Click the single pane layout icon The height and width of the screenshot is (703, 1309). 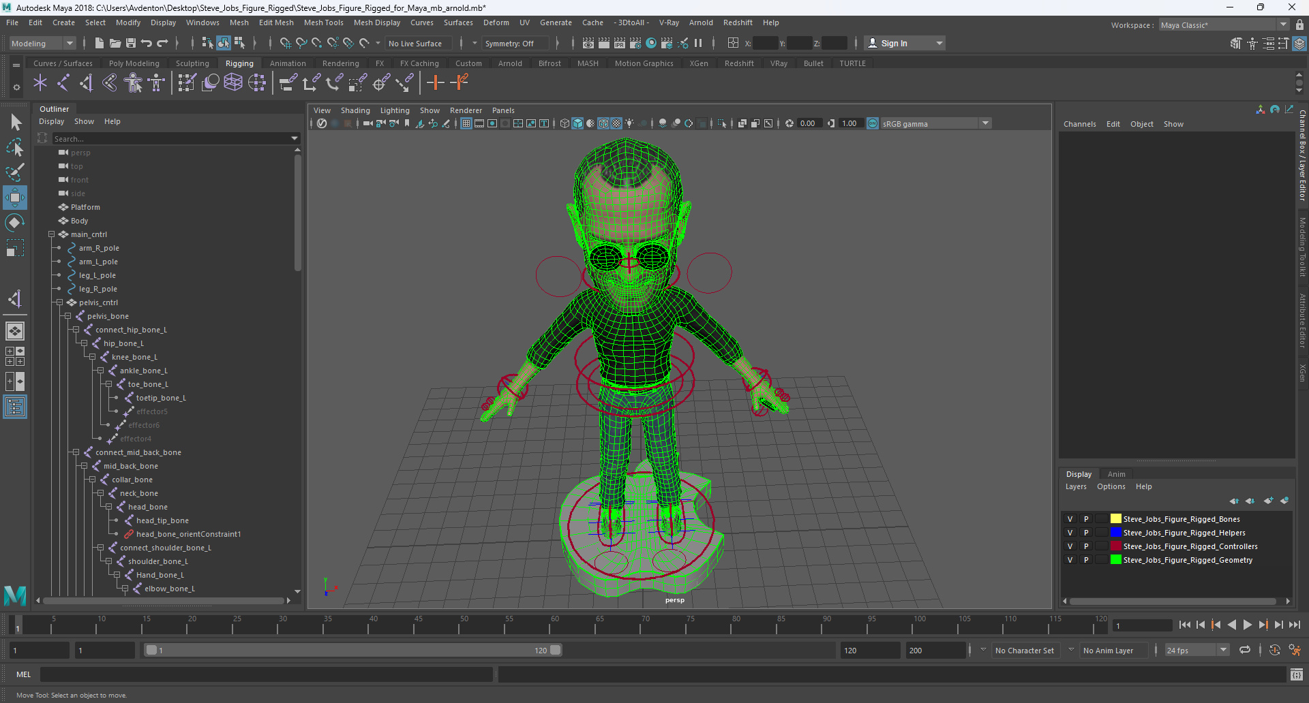[x=15, y=331]
